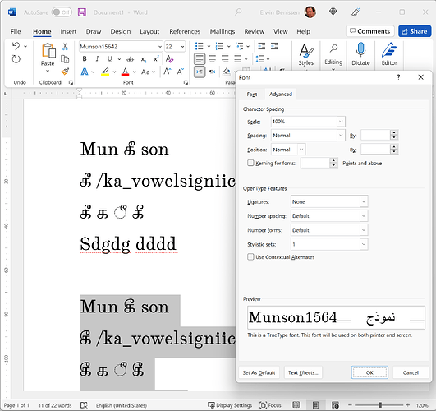Click Focus mode in status bar
436x411 pixels.
(x=270, y=405)
